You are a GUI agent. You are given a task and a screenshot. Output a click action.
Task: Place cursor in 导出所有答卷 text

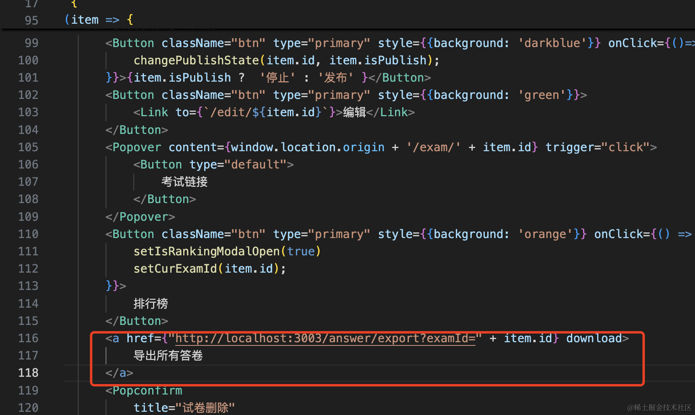(168, 355)
